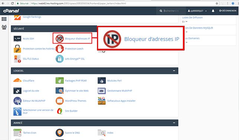Click the notifications bell icon
This screenshot has width=239, height=140.
click(213, 11)
